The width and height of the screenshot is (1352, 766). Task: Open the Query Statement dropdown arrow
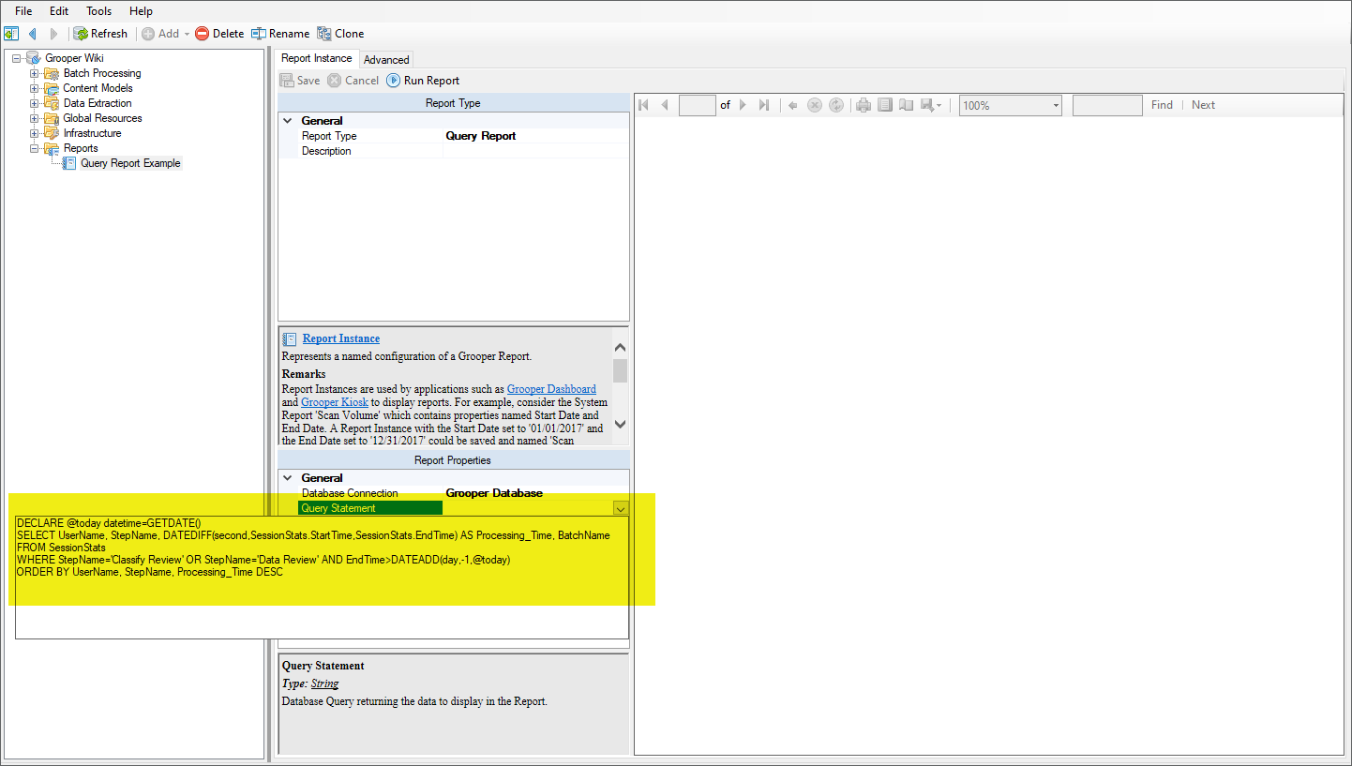tap(621, 508)
